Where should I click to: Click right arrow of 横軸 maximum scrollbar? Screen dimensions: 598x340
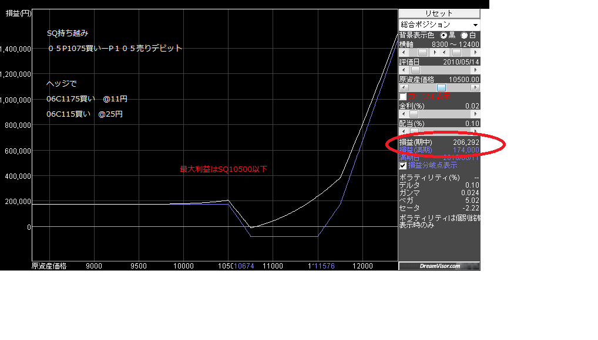[476, 53]
